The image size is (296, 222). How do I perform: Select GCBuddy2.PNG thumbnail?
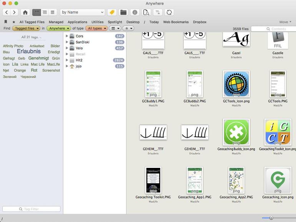(x=195, y=84)
